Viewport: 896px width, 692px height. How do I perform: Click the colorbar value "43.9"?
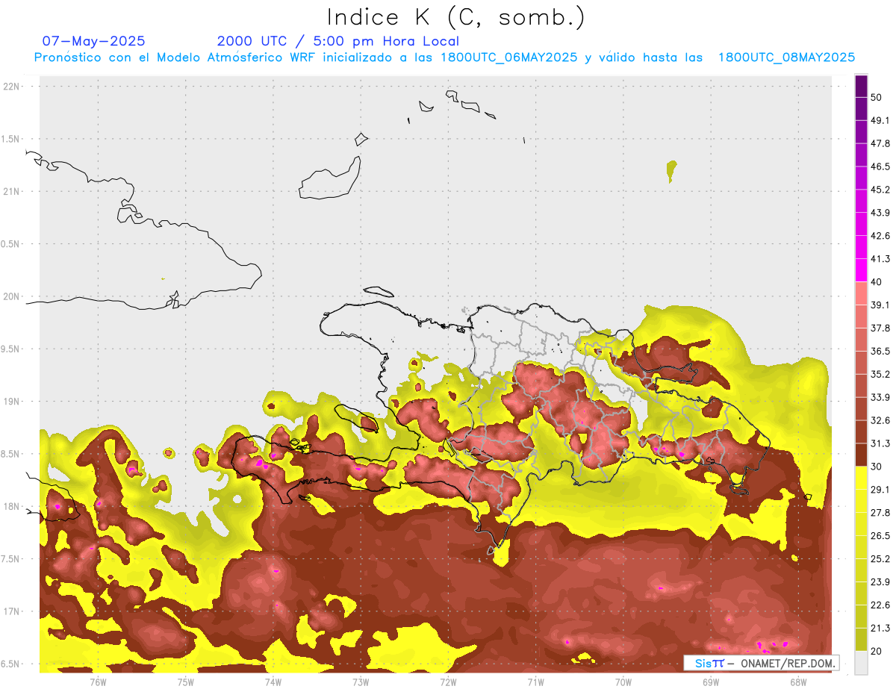[880, 213]
